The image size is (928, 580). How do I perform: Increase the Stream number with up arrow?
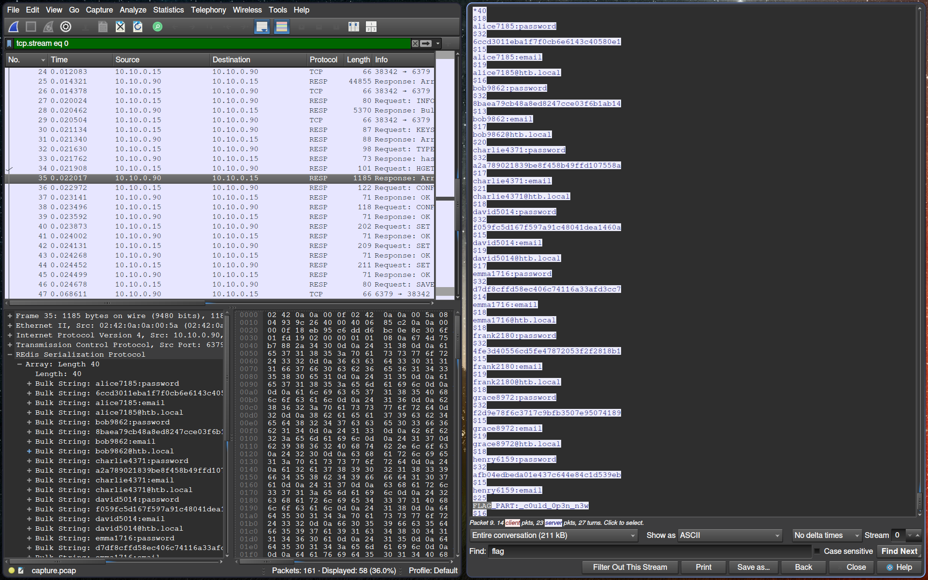(x=917, y=535)
